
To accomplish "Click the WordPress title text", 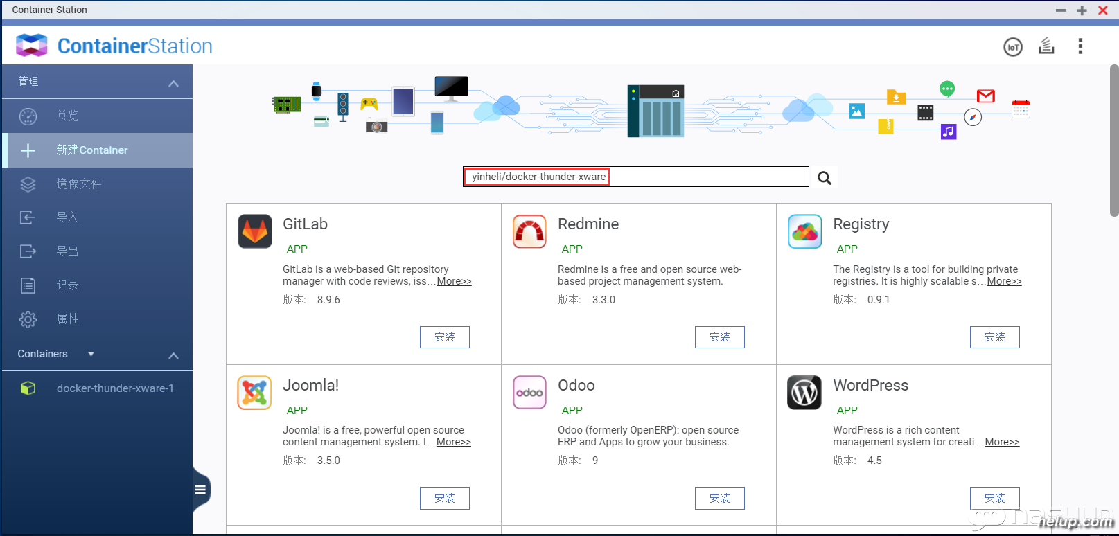I will coord(870,386).
